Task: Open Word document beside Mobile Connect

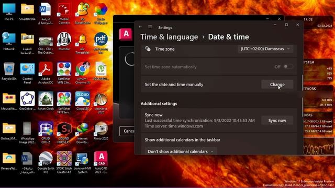Action: (x=46, y=13)
